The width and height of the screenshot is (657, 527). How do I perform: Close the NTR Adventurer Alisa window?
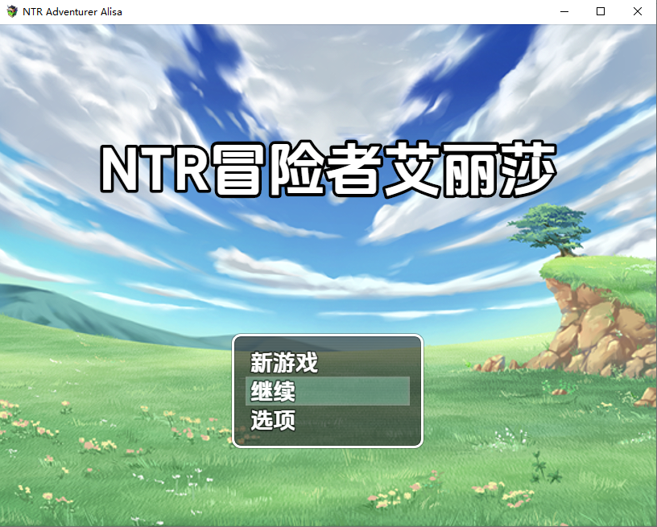point(638,12)
